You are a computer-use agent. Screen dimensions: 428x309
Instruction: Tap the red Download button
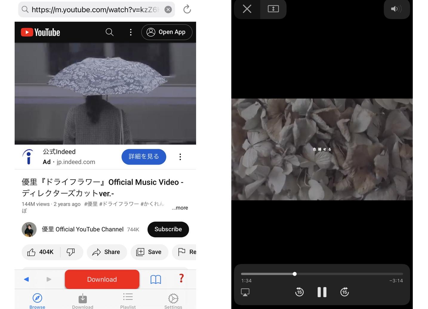pos(102,279)
